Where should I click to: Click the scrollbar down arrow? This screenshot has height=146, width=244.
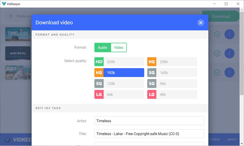(x=242, y=144)
